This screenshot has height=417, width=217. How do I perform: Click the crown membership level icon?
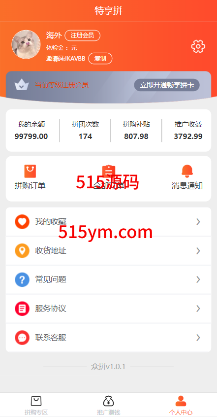[22, 85]
